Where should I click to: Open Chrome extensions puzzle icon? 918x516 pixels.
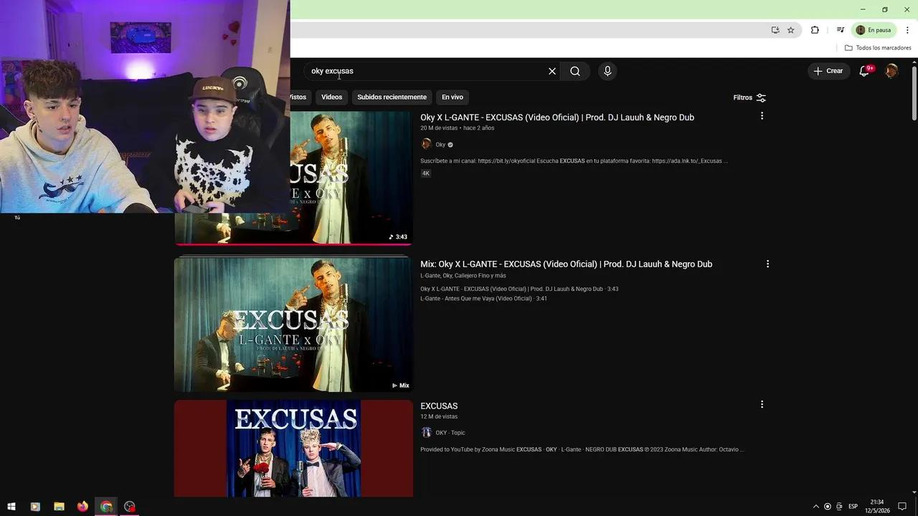click(x=815, y=30)
